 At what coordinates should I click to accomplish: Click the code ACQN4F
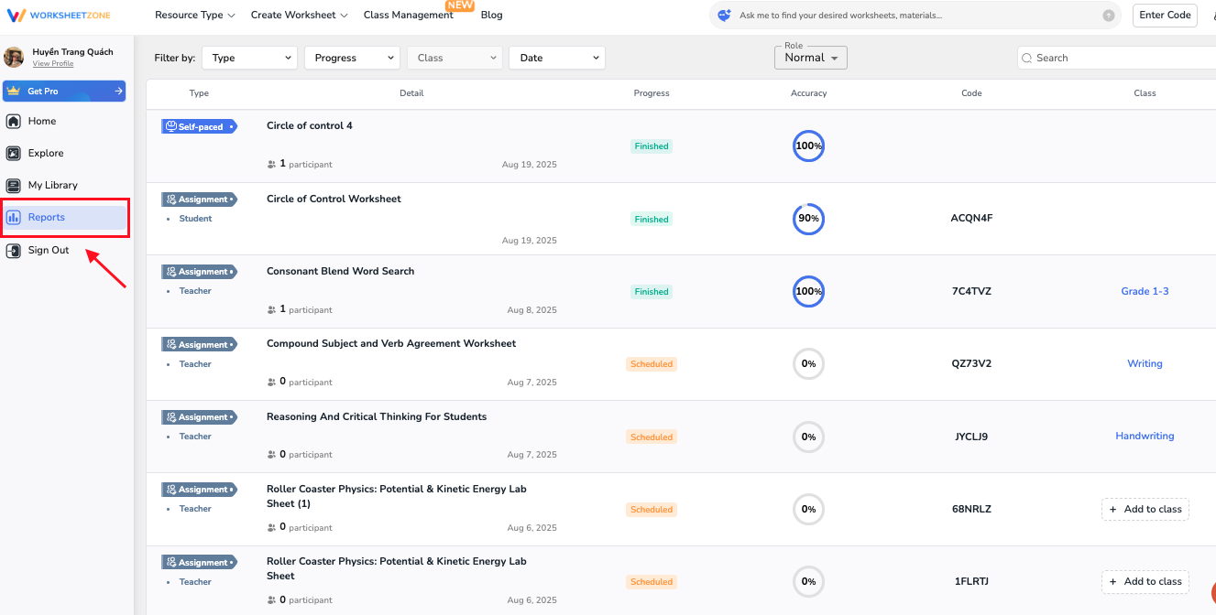[971, 218]
